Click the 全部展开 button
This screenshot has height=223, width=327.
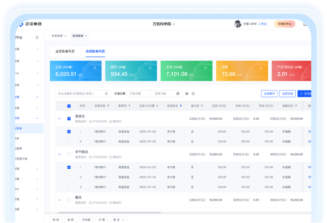269,93
